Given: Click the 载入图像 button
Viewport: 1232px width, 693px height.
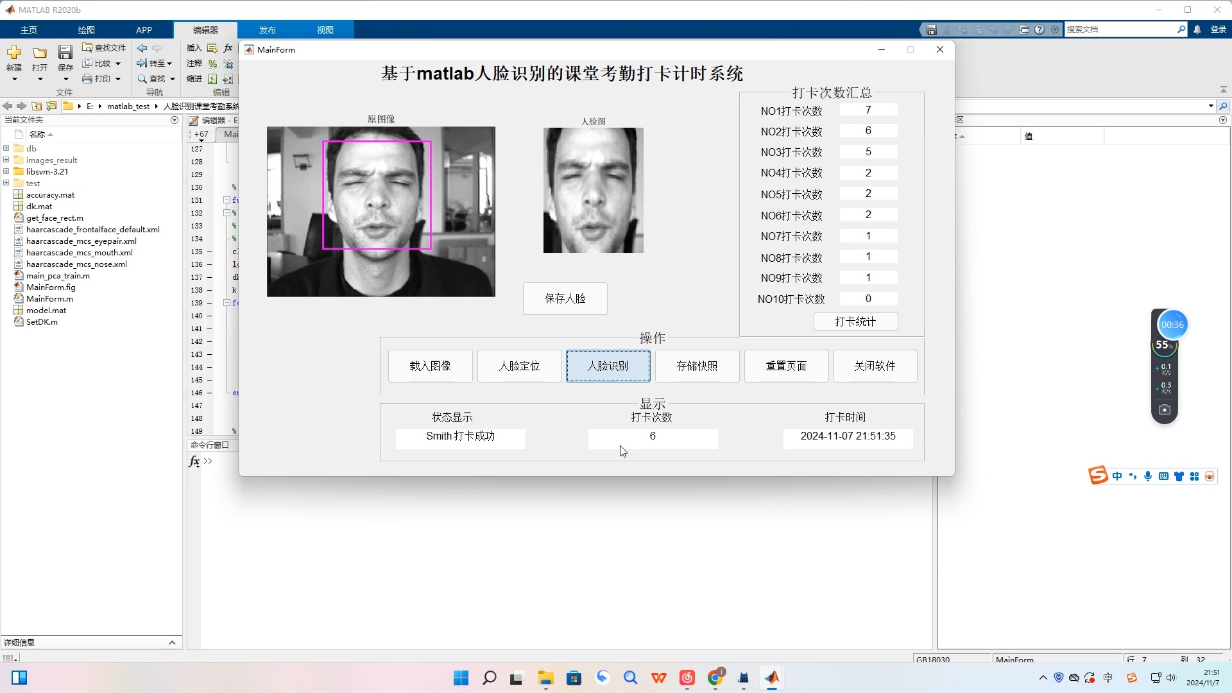Looking at the screenshot, I should pos(431,366).
